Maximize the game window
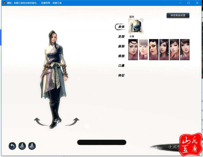 pos(188,3)
